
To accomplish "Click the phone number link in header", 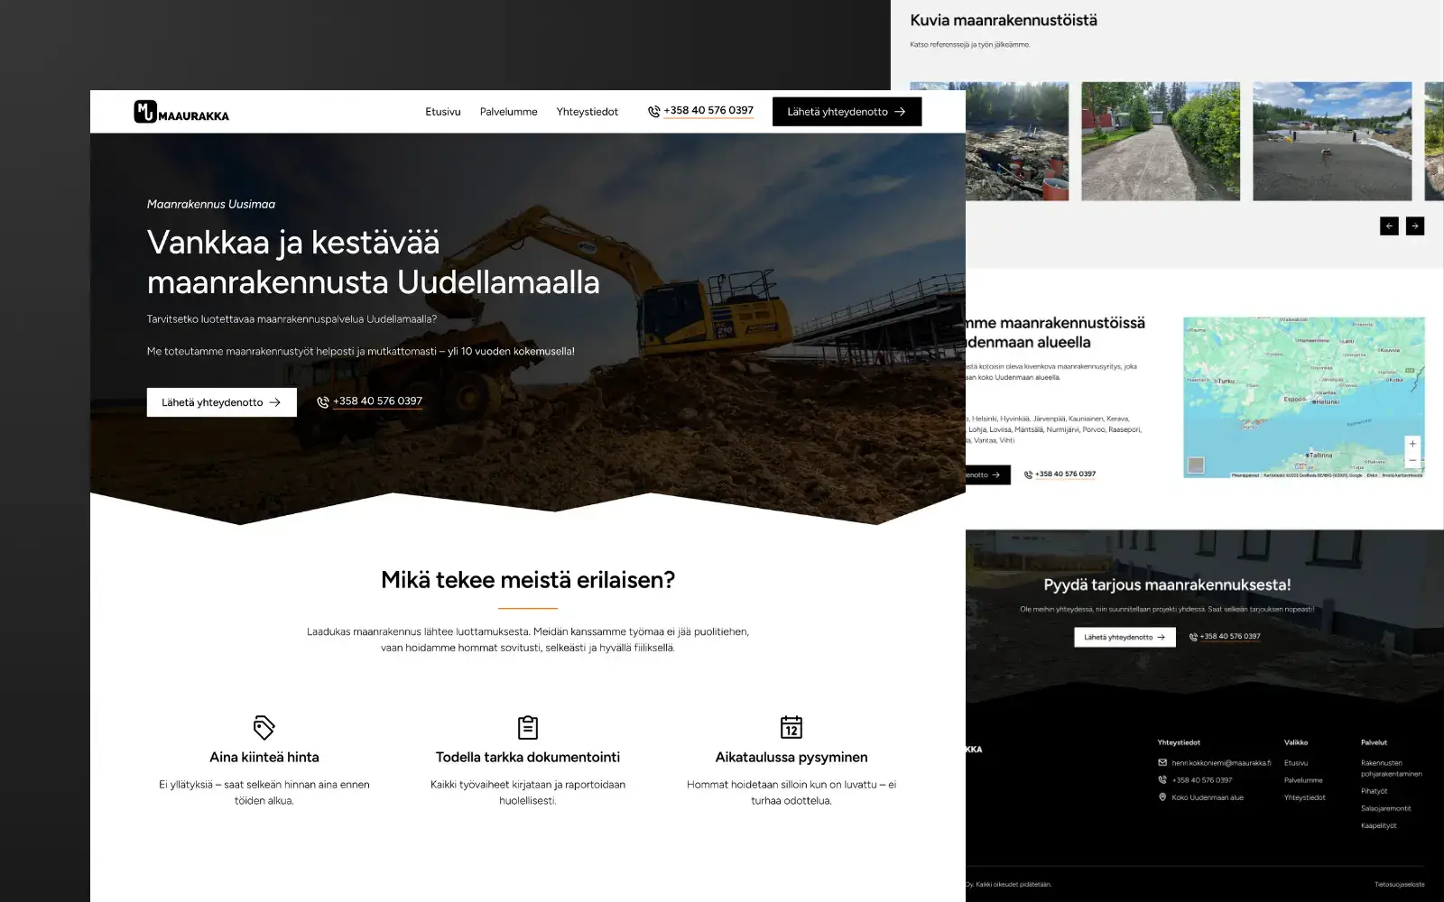I will 708,111.
